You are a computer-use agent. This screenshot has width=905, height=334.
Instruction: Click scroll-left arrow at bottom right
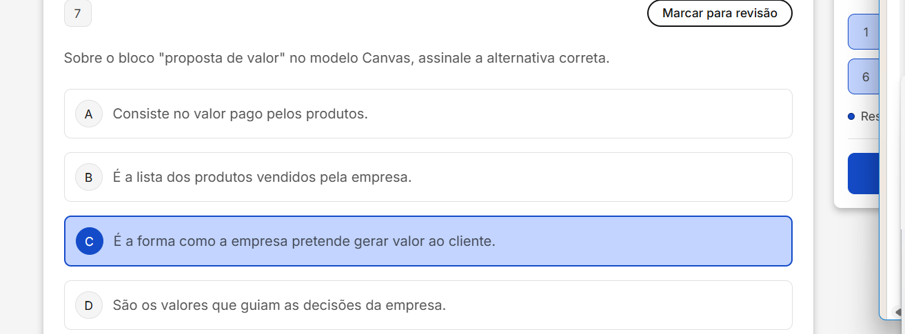tap(898, 312)
